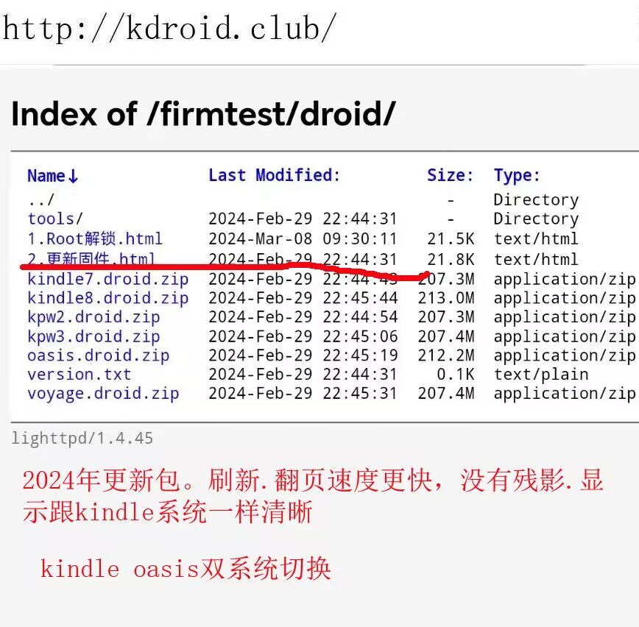Click the text/plain type value
Image resolution: width=639 pixels, height=627 pixels.
click(x=541, y=375)
